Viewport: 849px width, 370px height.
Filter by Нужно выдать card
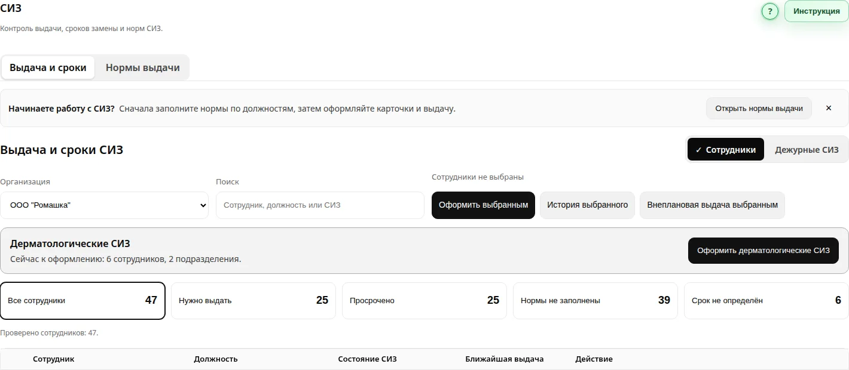[254, 301]
